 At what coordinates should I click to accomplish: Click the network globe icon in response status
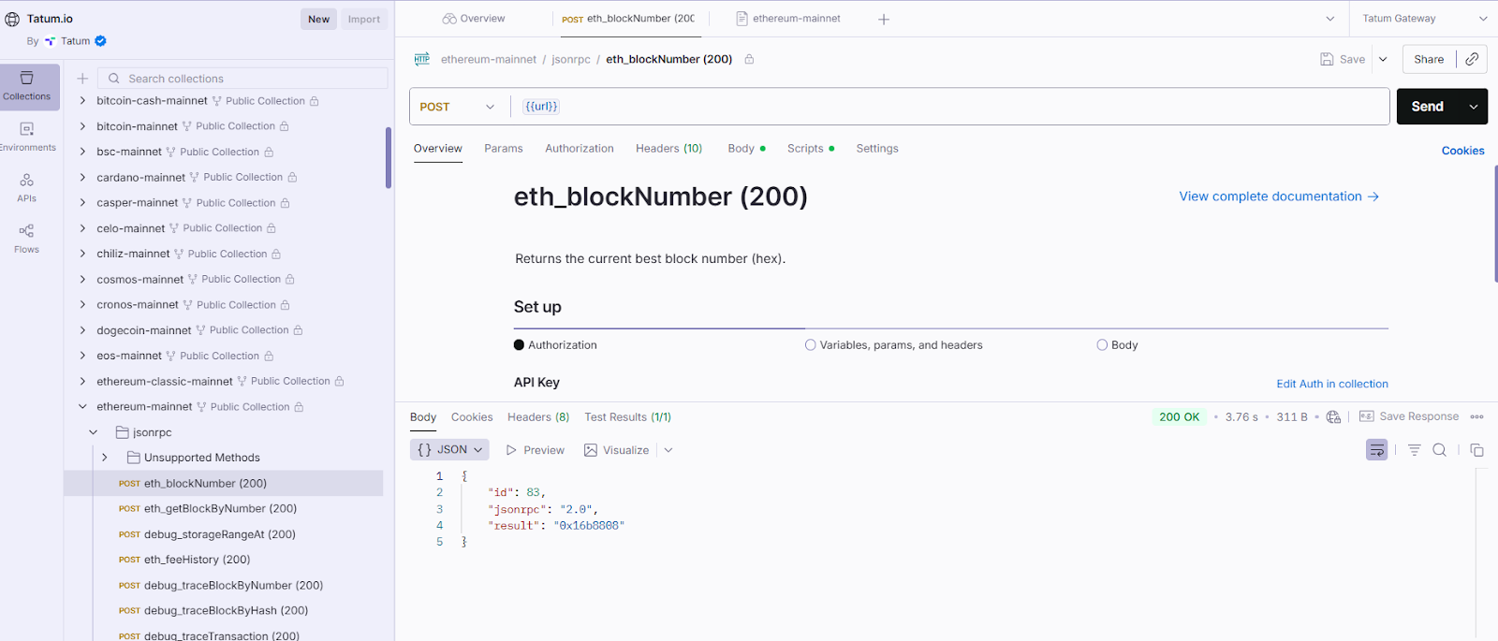pos(1333,417)
